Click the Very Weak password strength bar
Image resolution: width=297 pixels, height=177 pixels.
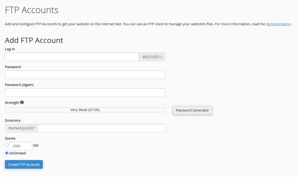pos(85,110)
